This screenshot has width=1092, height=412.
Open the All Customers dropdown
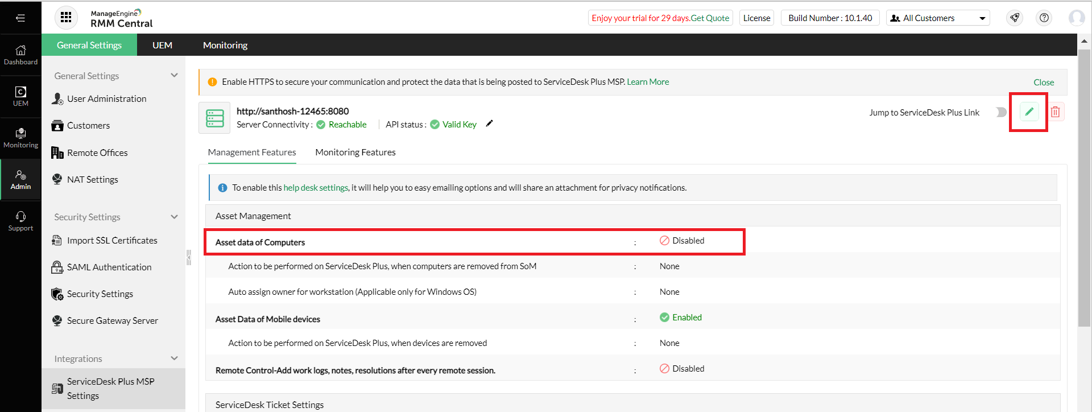click(x=938, y=18)
